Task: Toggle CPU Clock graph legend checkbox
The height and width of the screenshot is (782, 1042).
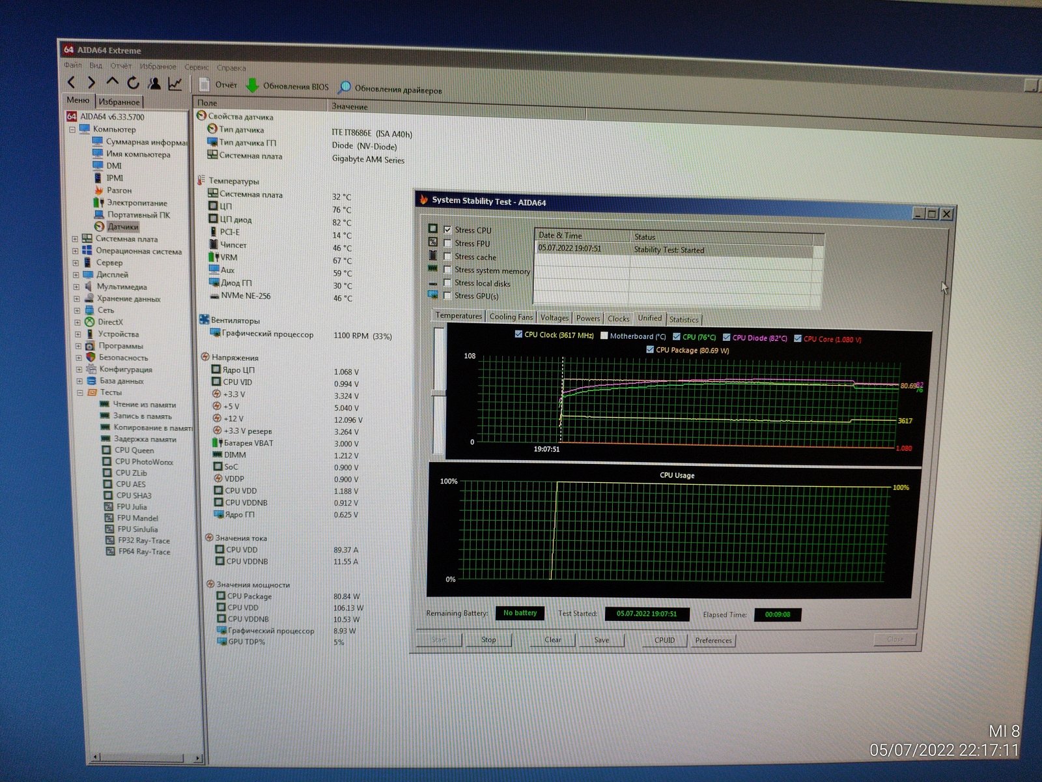Action: tap(518, 334)
